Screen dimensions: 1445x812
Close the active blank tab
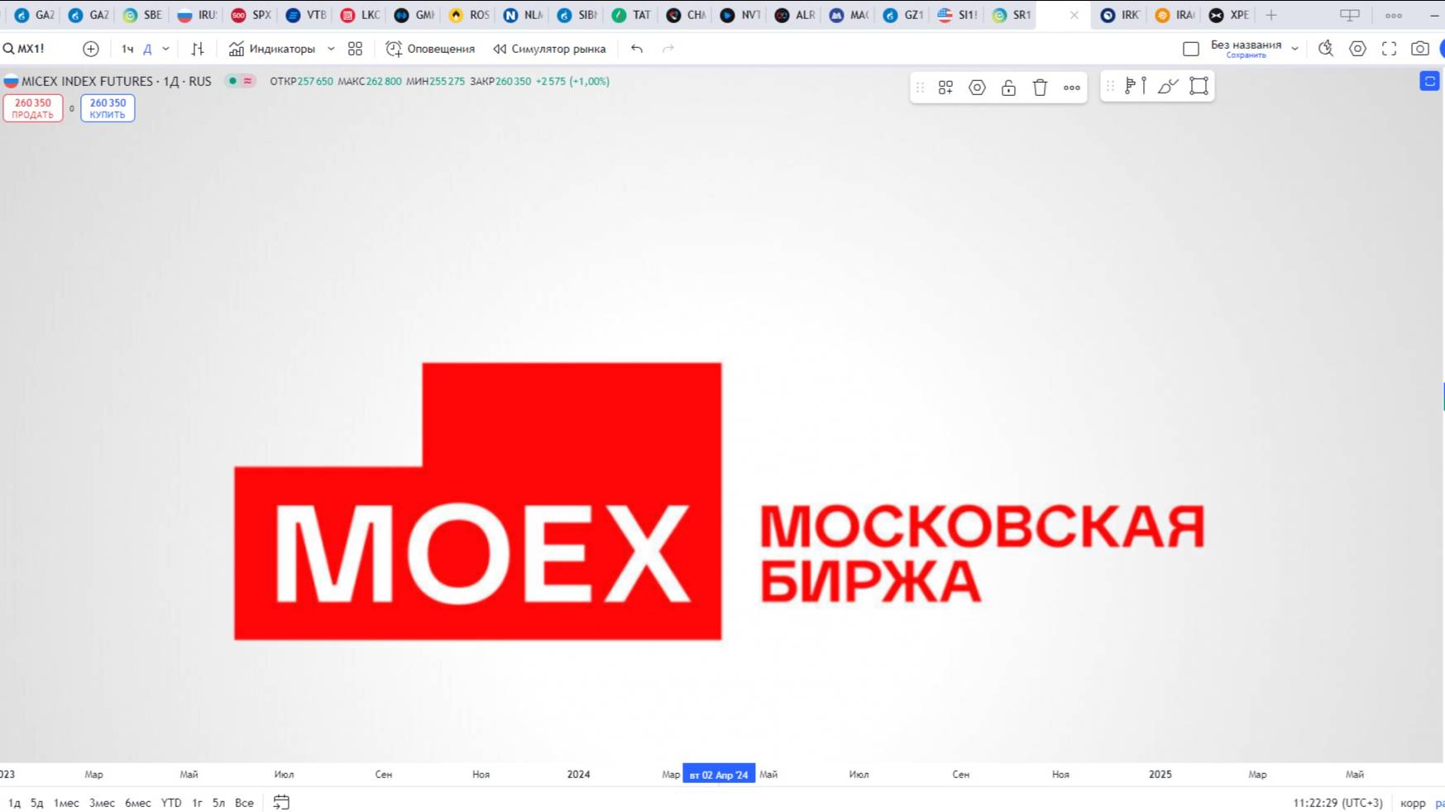(x=1074, y=15)
